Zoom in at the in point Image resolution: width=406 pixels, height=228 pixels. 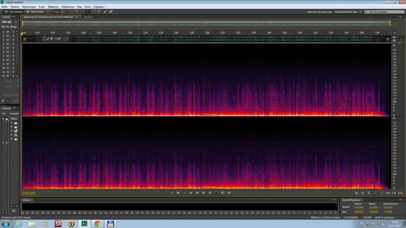388,193
